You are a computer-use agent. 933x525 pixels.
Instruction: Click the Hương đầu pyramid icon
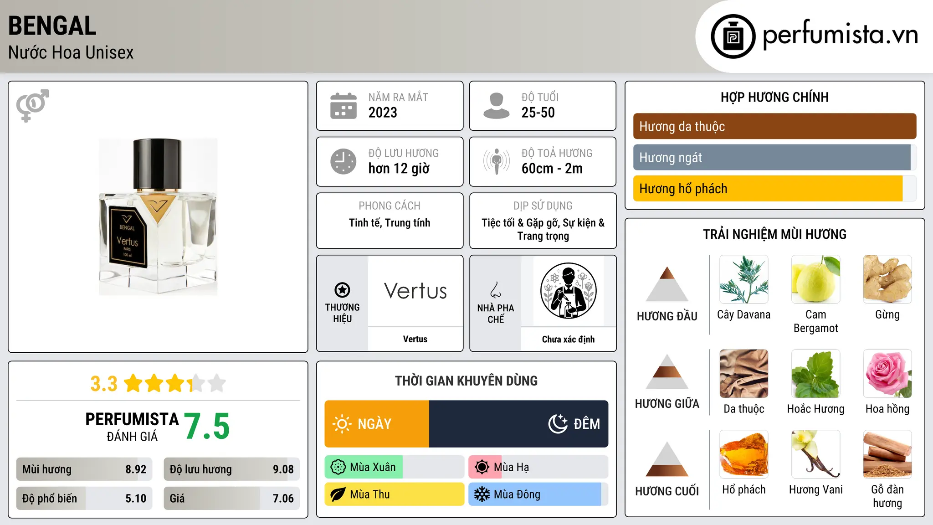coord(667,284)
